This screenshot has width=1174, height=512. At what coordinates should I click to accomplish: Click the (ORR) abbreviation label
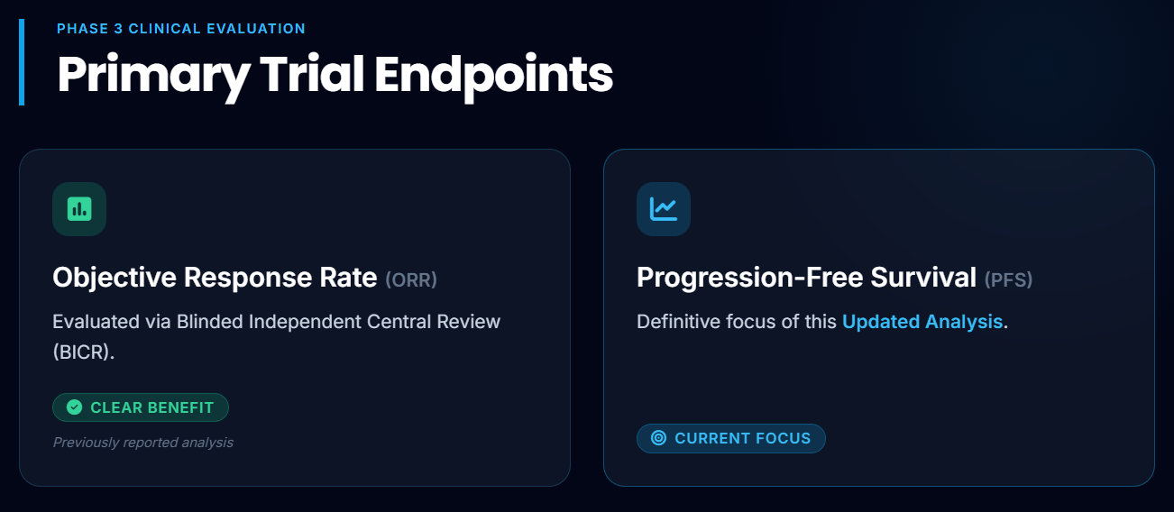pyautogui.click(x=411, y=279)
